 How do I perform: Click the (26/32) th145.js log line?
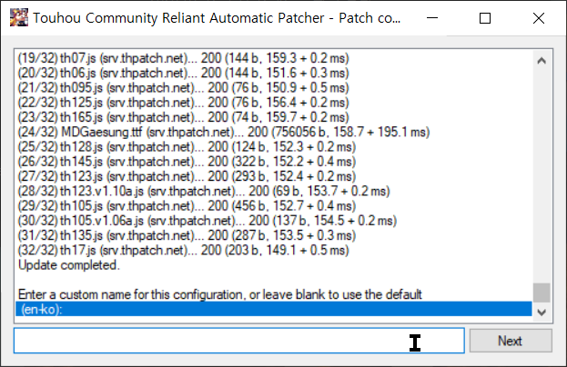point(187,162)
